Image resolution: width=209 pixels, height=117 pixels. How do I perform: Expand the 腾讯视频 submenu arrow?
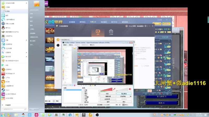pos(26,56)
